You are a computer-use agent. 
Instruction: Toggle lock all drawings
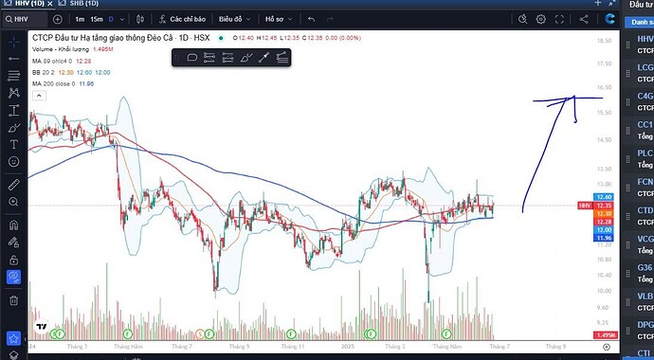pos(14,260)
